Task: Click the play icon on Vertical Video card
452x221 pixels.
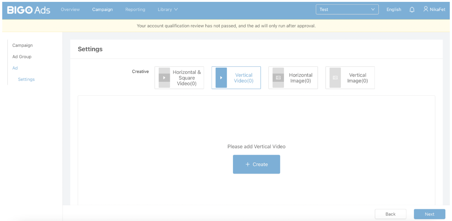Action: pos(221,78)
